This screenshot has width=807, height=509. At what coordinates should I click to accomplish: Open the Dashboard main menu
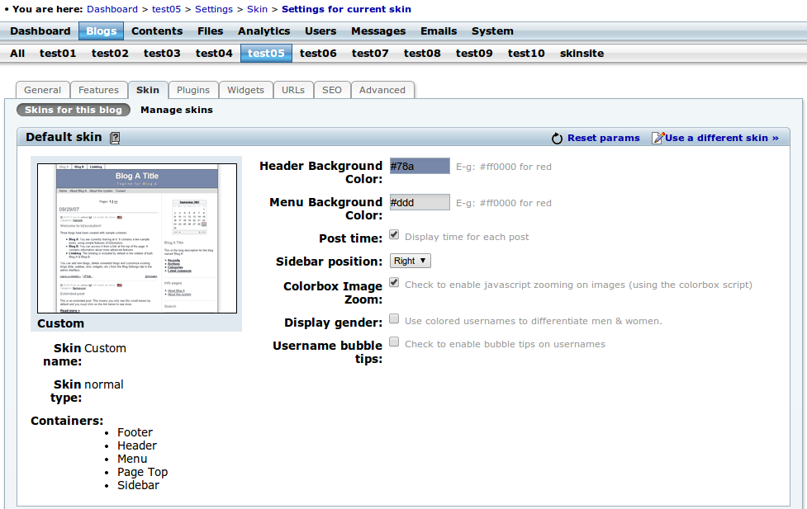tap(40, 31)
